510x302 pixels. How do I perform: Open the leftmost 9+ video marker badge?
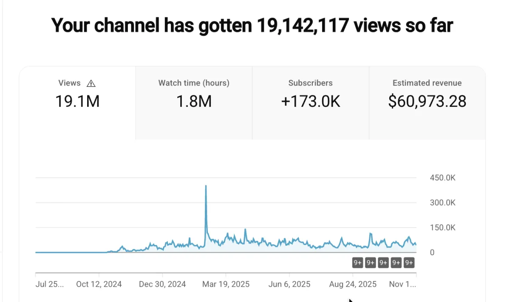[x=357, y=263]
